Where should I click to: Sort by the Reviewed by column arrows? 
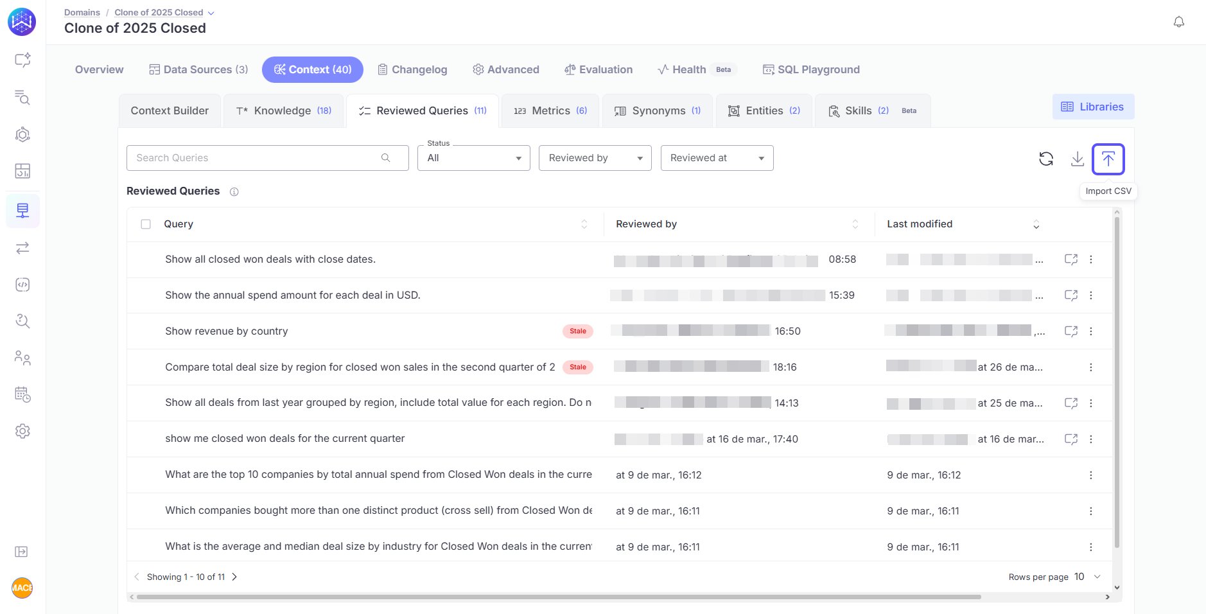click(x=855, y=224)
